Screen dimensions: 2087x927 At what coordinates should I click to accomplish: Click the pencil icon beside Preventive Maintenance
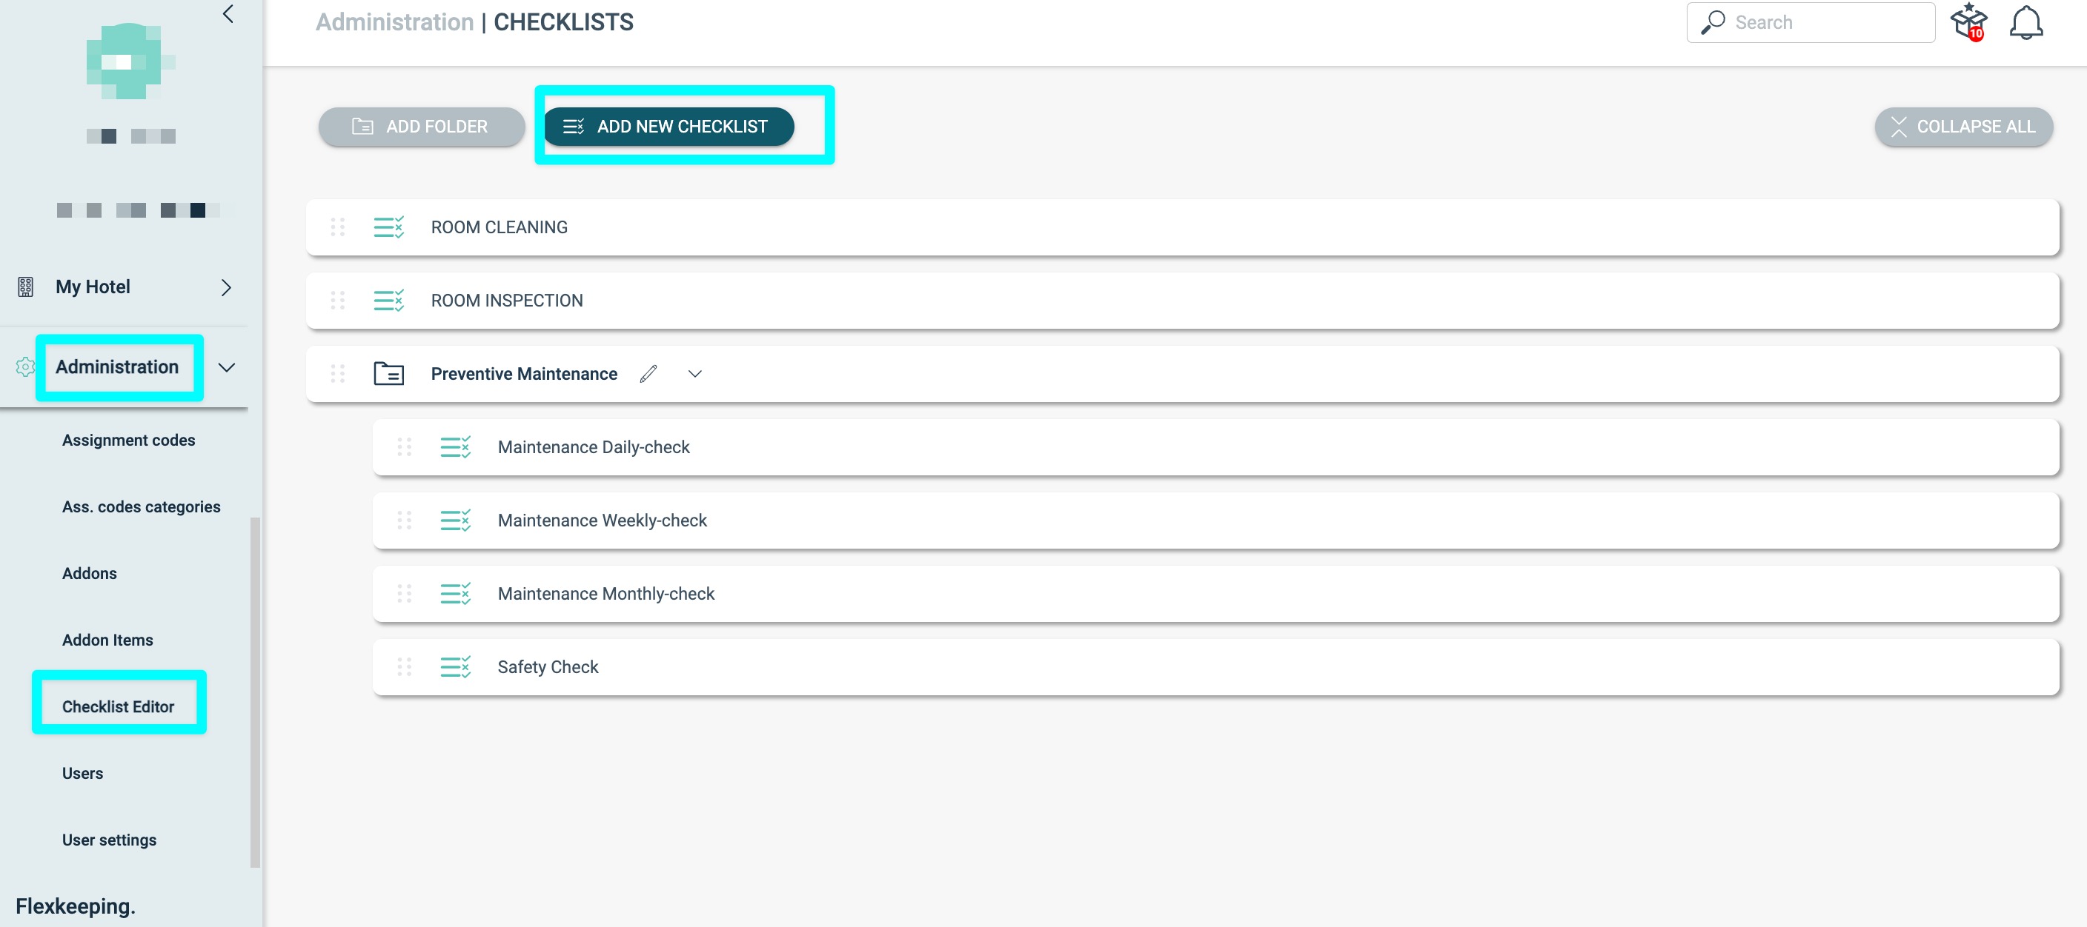(648, 374)
